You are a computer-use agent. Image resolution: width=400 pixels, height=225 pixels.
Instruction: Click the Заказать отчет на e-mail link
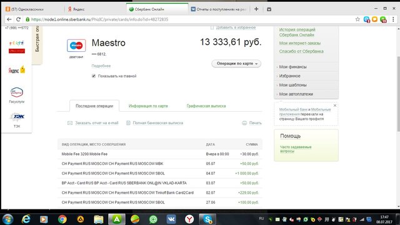pyautogui.click(x=97, y=123)
